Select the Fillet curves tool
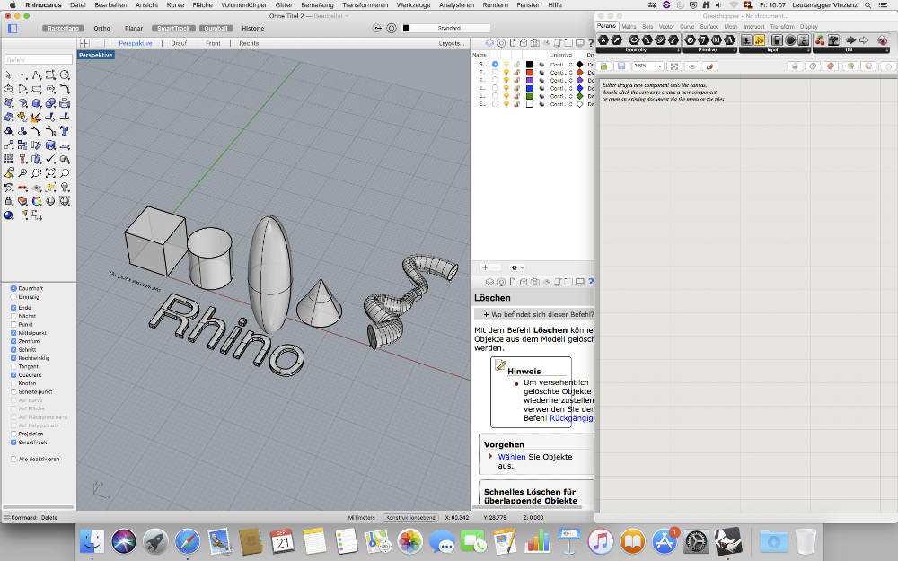Screen dimensions: 898x561 point(65,89)
